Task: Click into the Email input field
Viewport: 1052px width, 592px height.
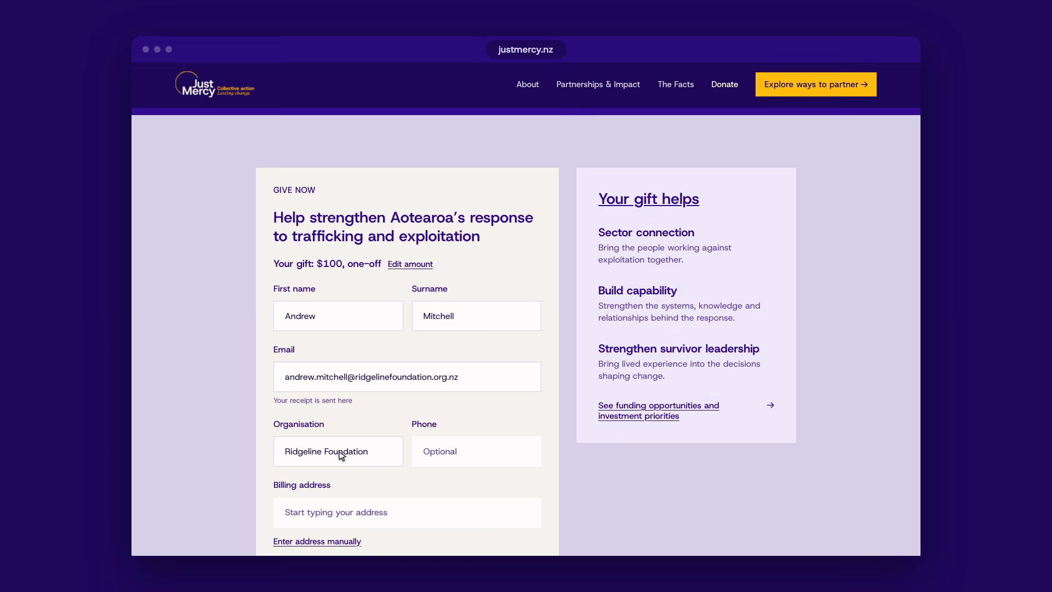Action: click(x=407, y=377)
